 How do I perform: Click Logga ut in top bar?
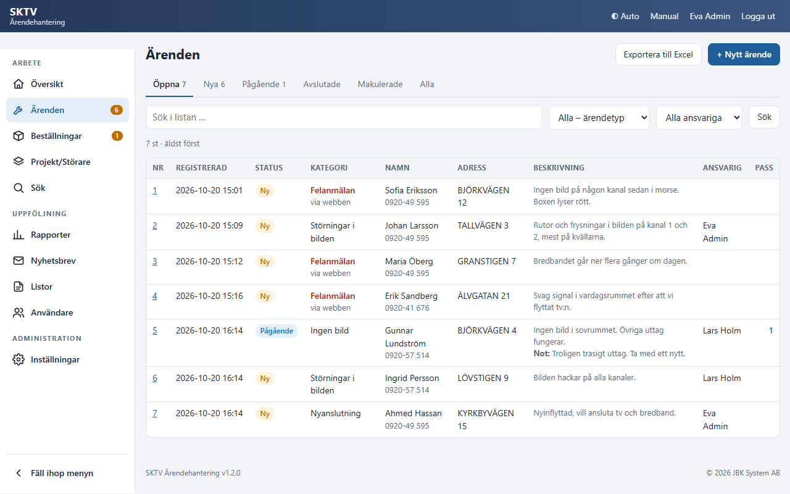tap(758, 16)
